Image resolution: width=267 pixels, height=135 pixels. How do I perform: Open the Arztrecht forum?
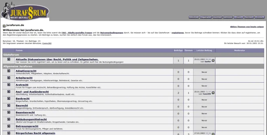click(22, 85)
